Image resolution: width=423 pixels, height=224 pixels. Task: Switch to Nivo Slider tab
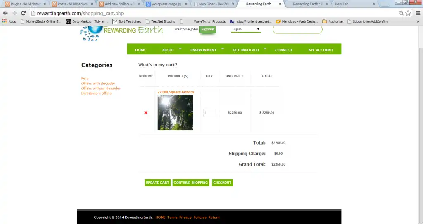point(213,4)
